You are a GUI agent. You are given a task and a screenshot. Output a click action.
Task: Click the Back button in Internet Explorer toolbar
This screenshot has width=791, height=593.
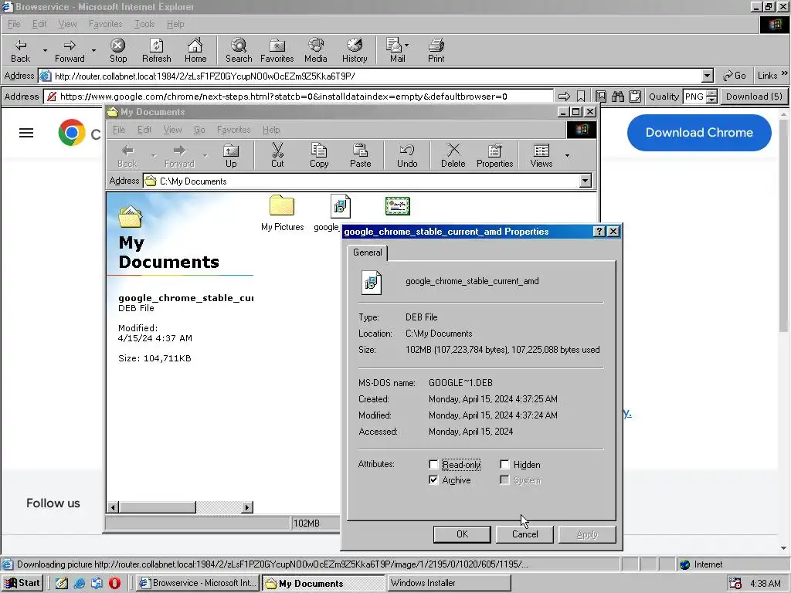click(21, 50)
